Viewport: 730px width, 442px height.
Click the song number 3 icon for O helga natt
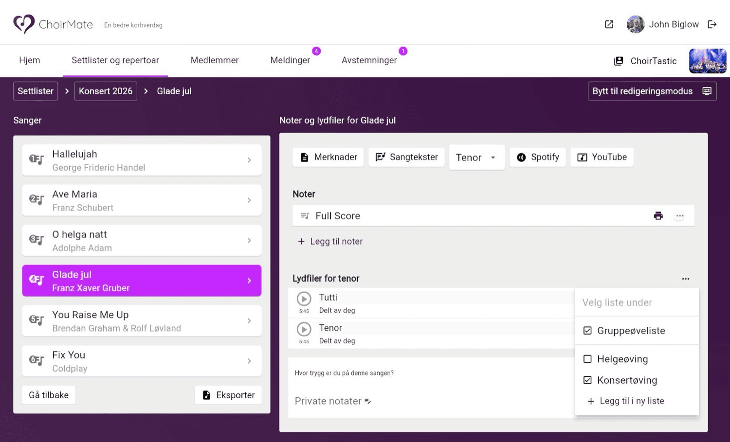click(36, 240)
